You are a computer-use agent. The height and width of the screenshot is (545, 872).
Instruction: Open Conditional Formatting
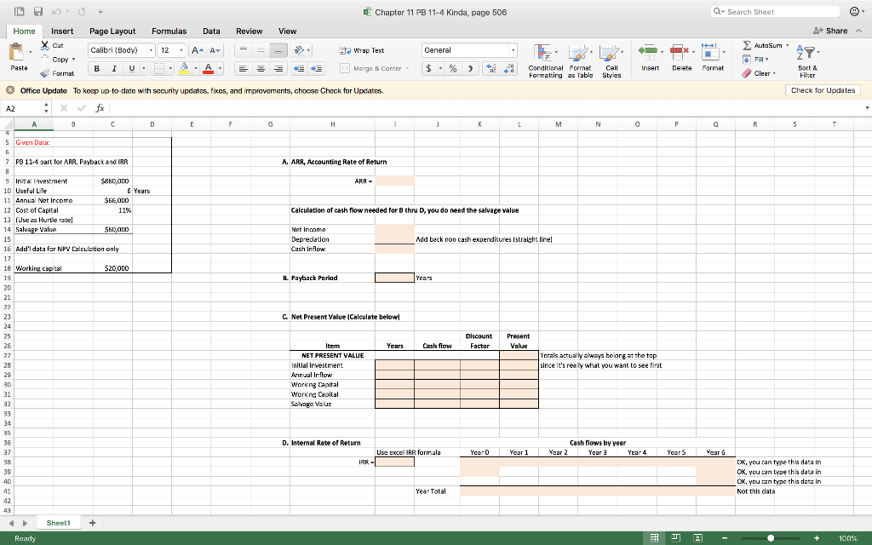[545, 60]
